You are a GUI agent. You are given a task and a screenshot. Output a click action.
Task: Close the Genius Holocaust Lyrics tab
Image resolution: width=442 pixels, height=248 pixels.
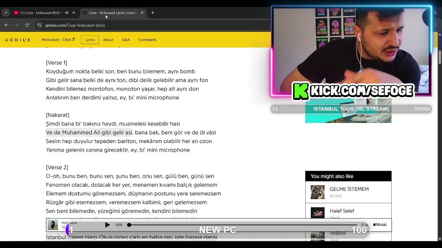(x=142, y=13)
